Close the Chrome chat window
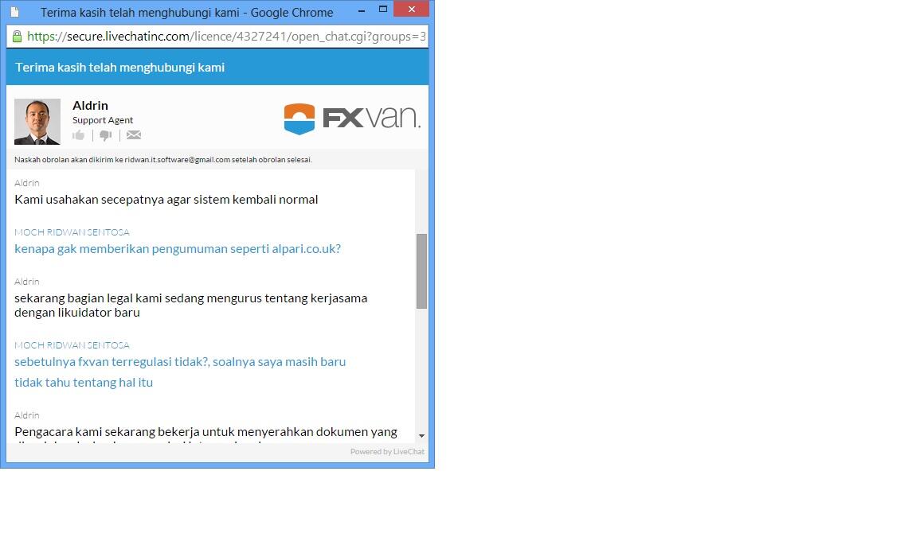This screenshot has height=545, width=912. (411, 9)
